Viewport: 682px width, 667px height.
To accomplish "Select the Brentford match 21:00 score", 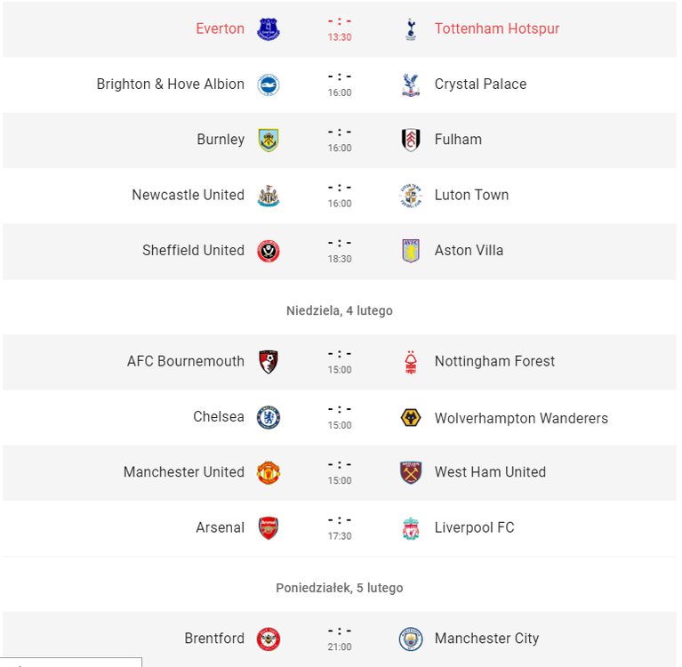I will point(340,639).
